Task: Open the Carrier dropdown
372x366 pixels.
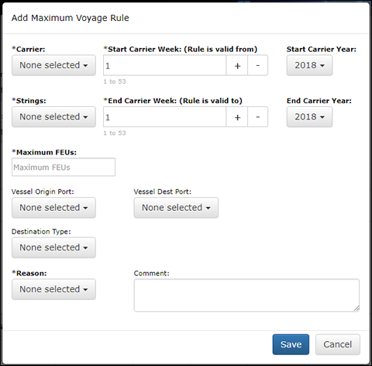Action: [53, 65]
